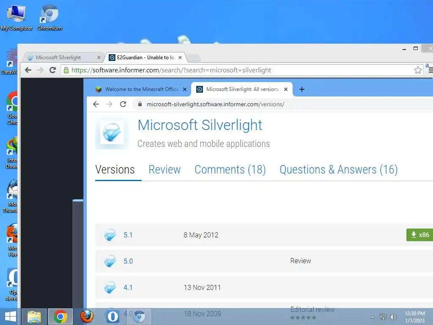Select the E2Guardian outer tab
433x325 pixels.
(x=146, y=58)
